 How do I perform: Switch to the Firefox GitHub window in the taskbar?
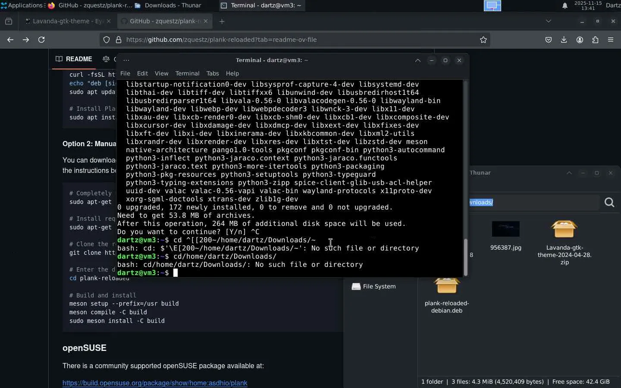pos(90,6)
